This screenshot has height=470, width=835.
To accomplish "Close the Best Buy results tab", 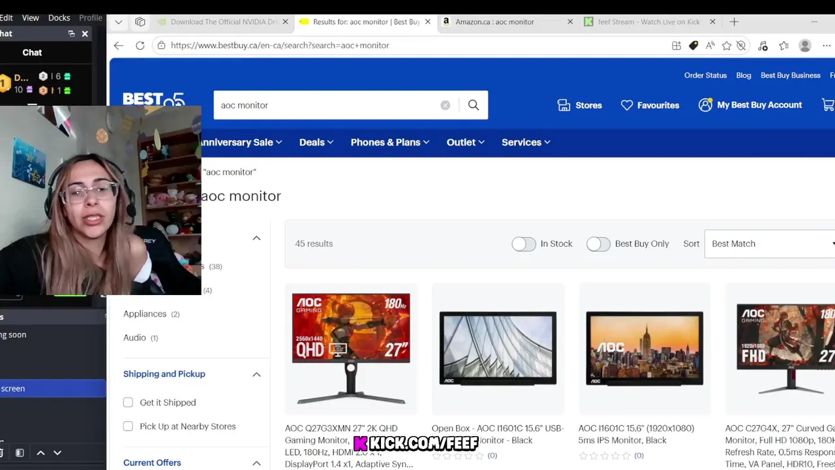I will pos(427,22).
